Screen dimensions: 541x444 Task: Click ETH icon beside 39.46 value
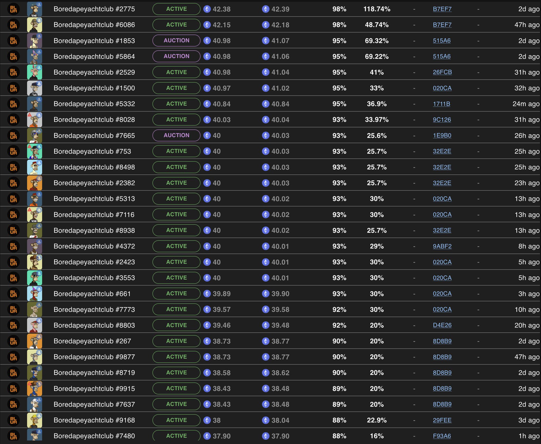pyautogui.click(x=207, y=325)
